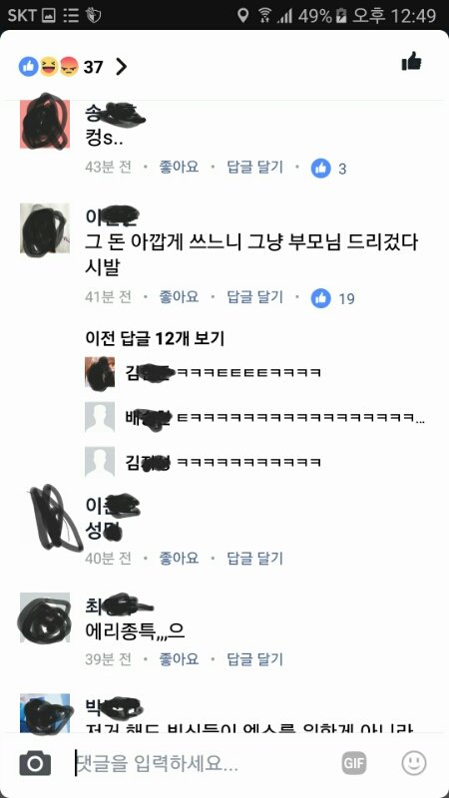View the 3 likes on first comment
The width and height of the screenshot is (449, 798).
pyautogui.click(x=329, y=169)
